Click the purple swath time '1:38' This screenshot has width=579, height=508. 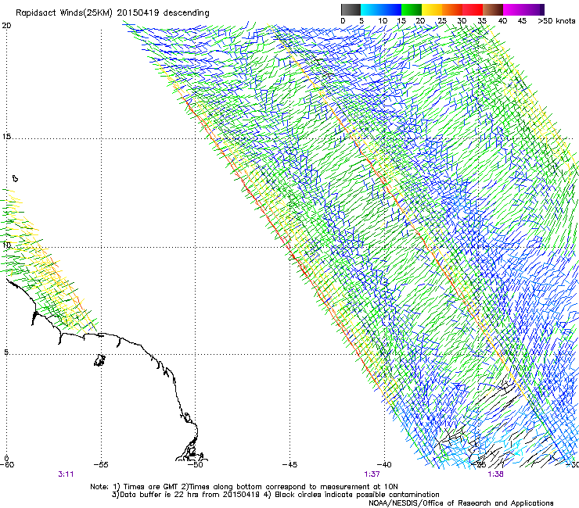495,474
